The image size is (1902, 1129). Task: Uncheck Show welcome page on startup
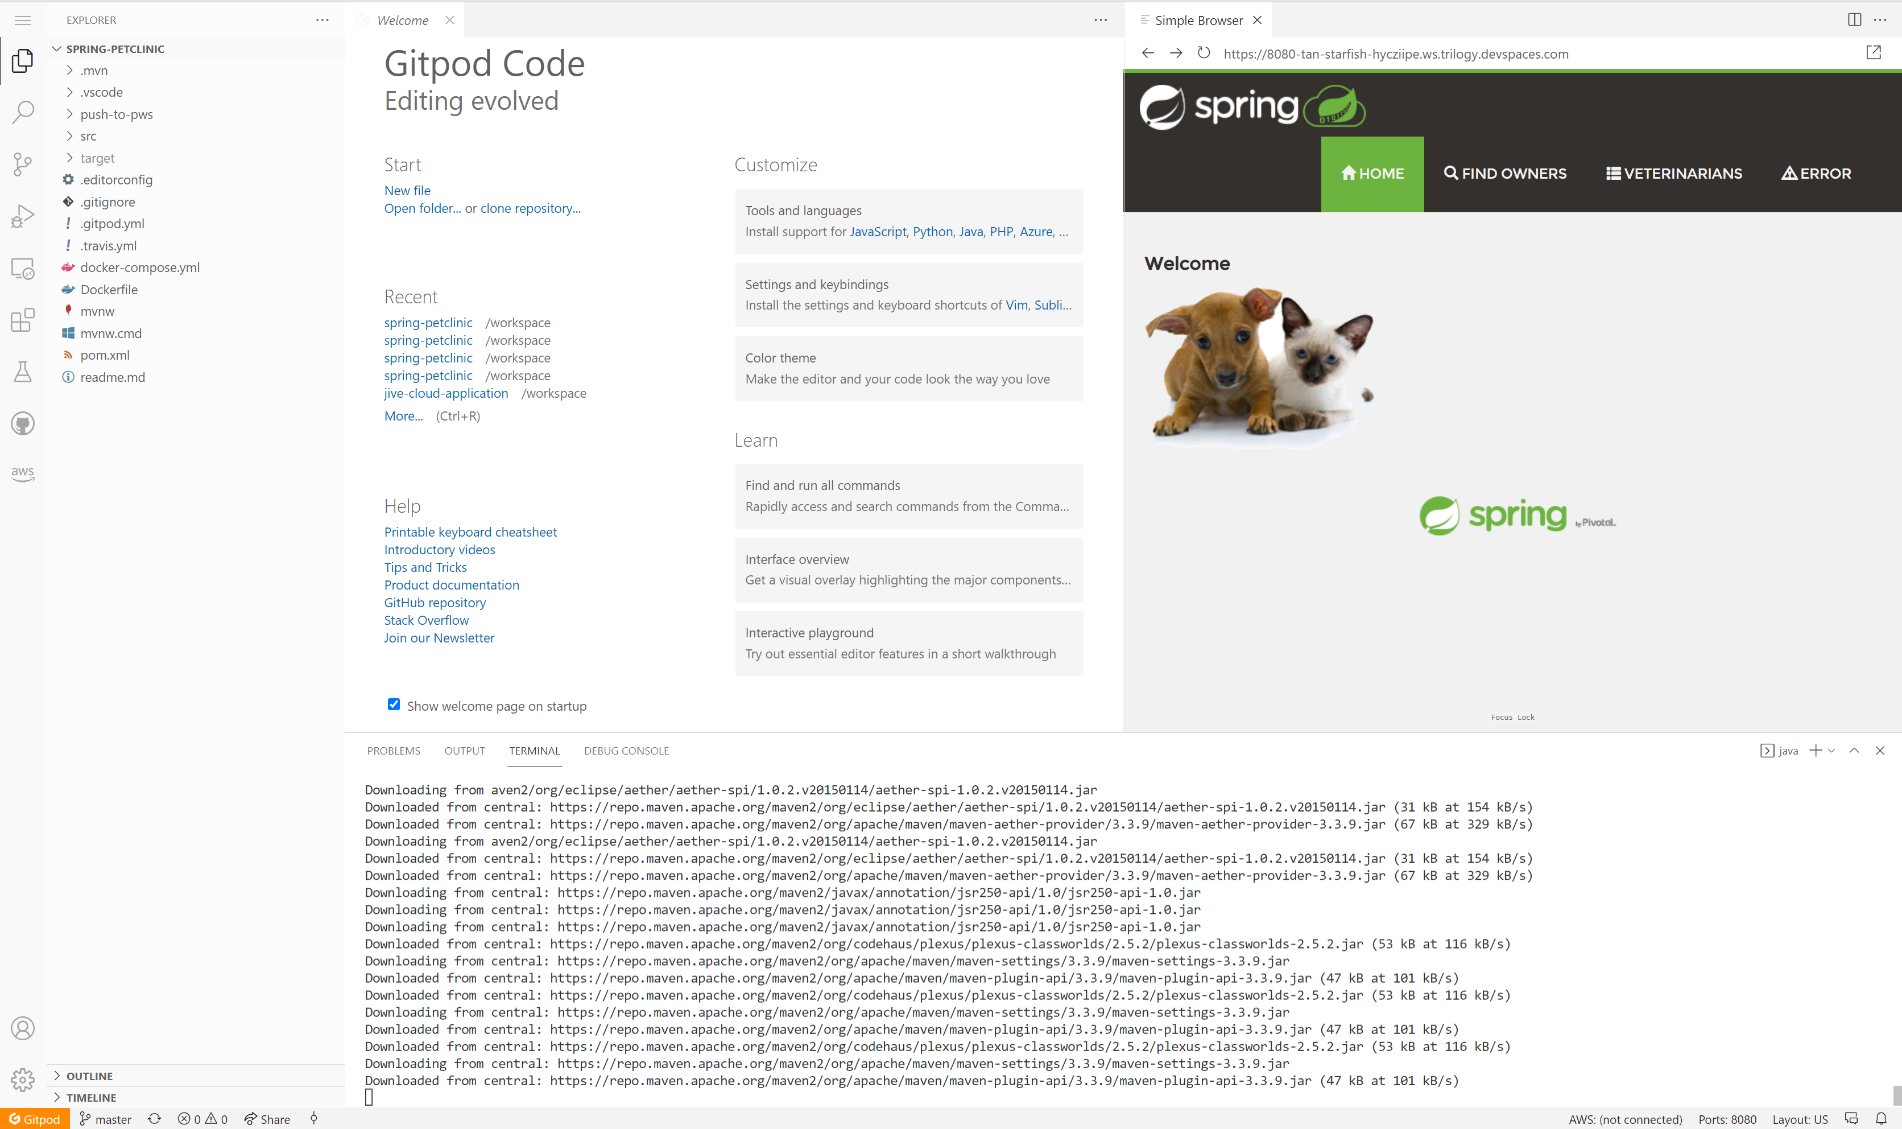click(x=394, y=704)
